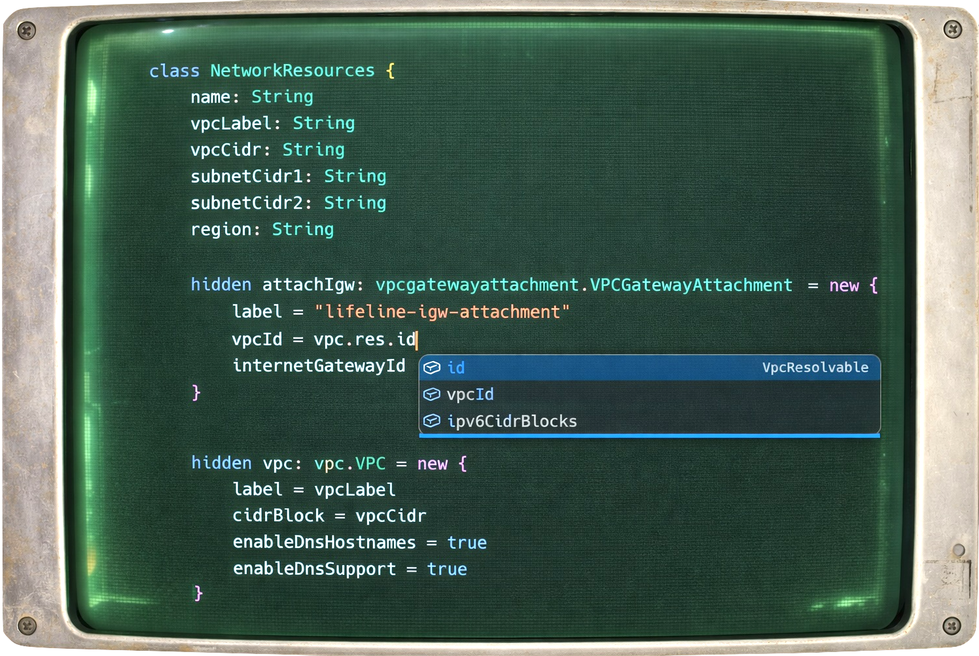This screenshot has width=979, height=656.
Task: Click the bottom-right screw on the monitor frame
Action: coord(952,626)
